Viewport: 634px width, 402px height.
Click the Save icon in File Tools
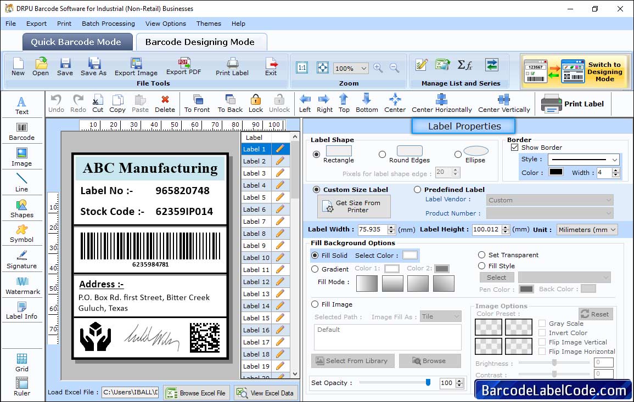click(65, 67)
